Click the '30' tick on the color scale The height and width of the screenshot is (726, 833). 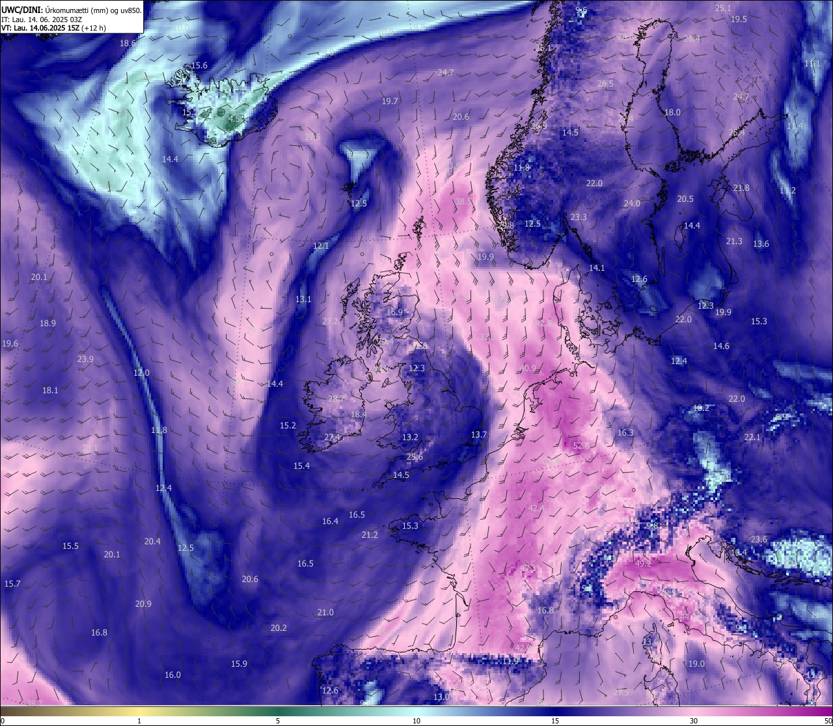click(x=694, y=721)
